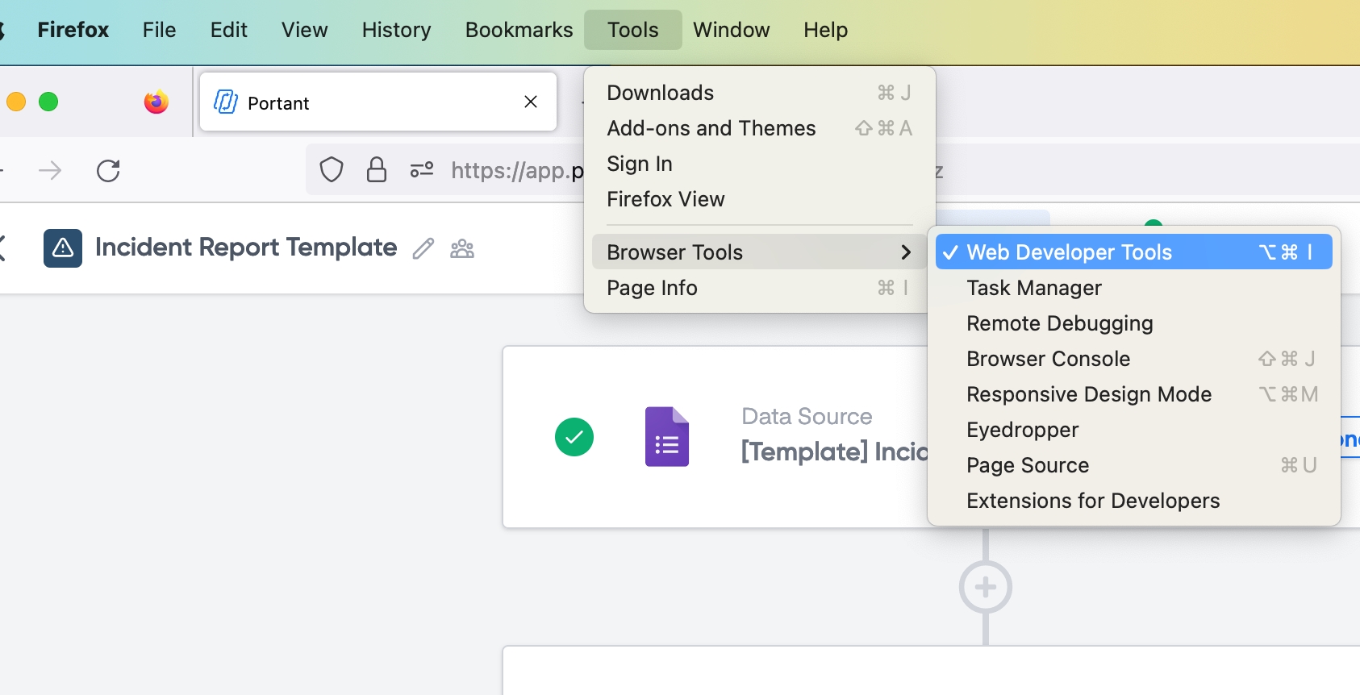The width and height of the screenshot is (1360, 695).
Task: Open the Bookmarks menu
Action: click(519, 30)
